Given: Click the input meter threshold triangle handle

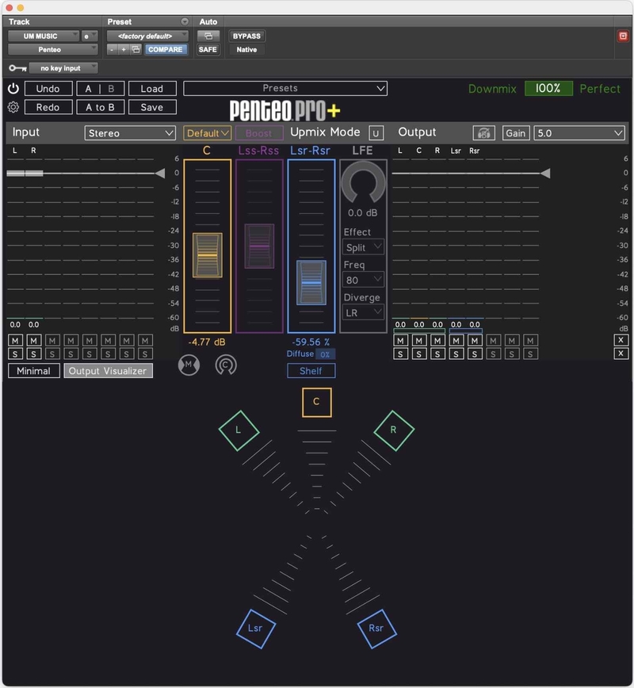Looking at the screenshot, I should 160,174.
